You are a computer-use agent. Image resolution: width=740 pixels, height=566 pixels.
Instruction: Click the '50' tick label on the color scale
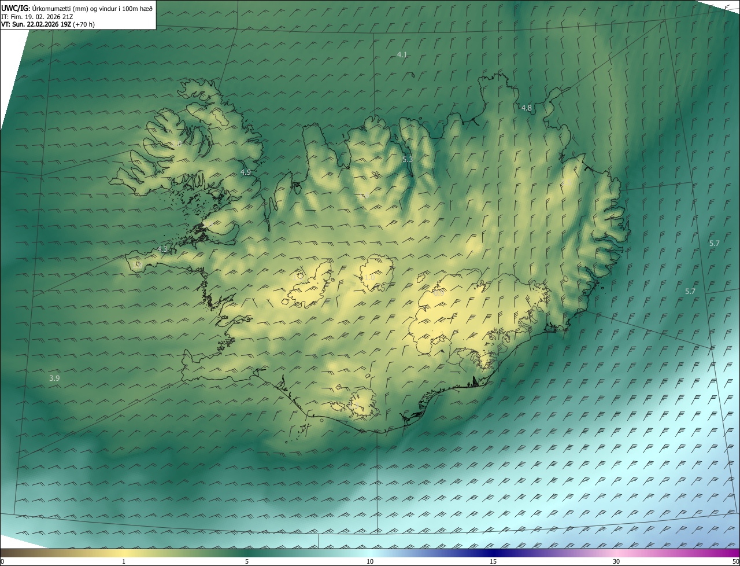click(x=735, y=561)
